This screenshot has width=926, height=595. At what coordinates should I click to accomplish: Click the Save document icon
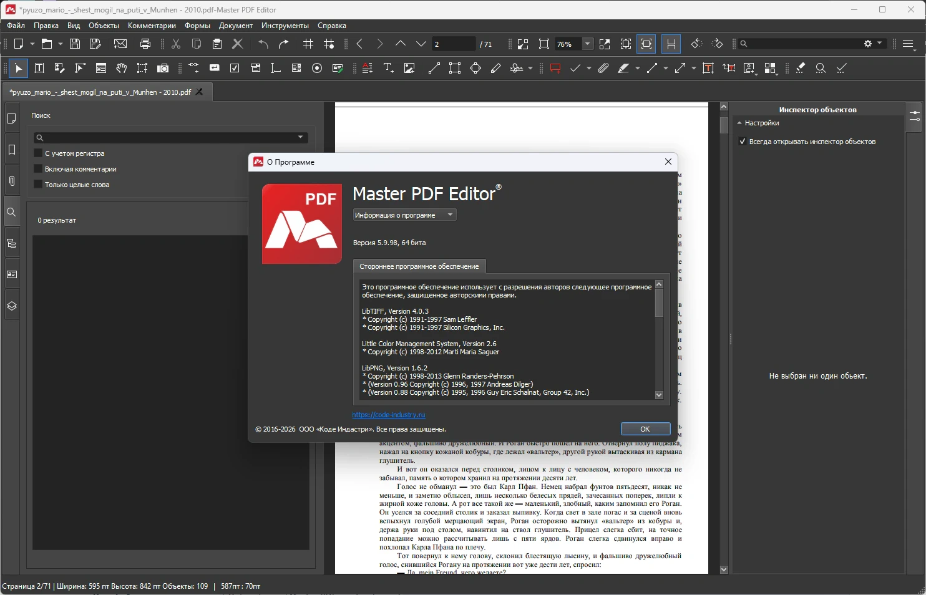point(75,44)
